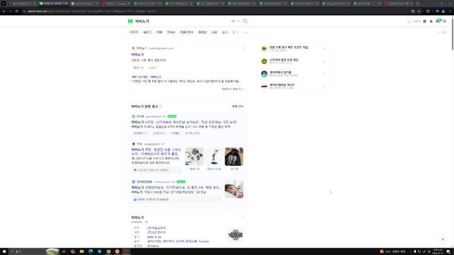
Task: Select the 카페 search tab
Action: pos(159,32)
